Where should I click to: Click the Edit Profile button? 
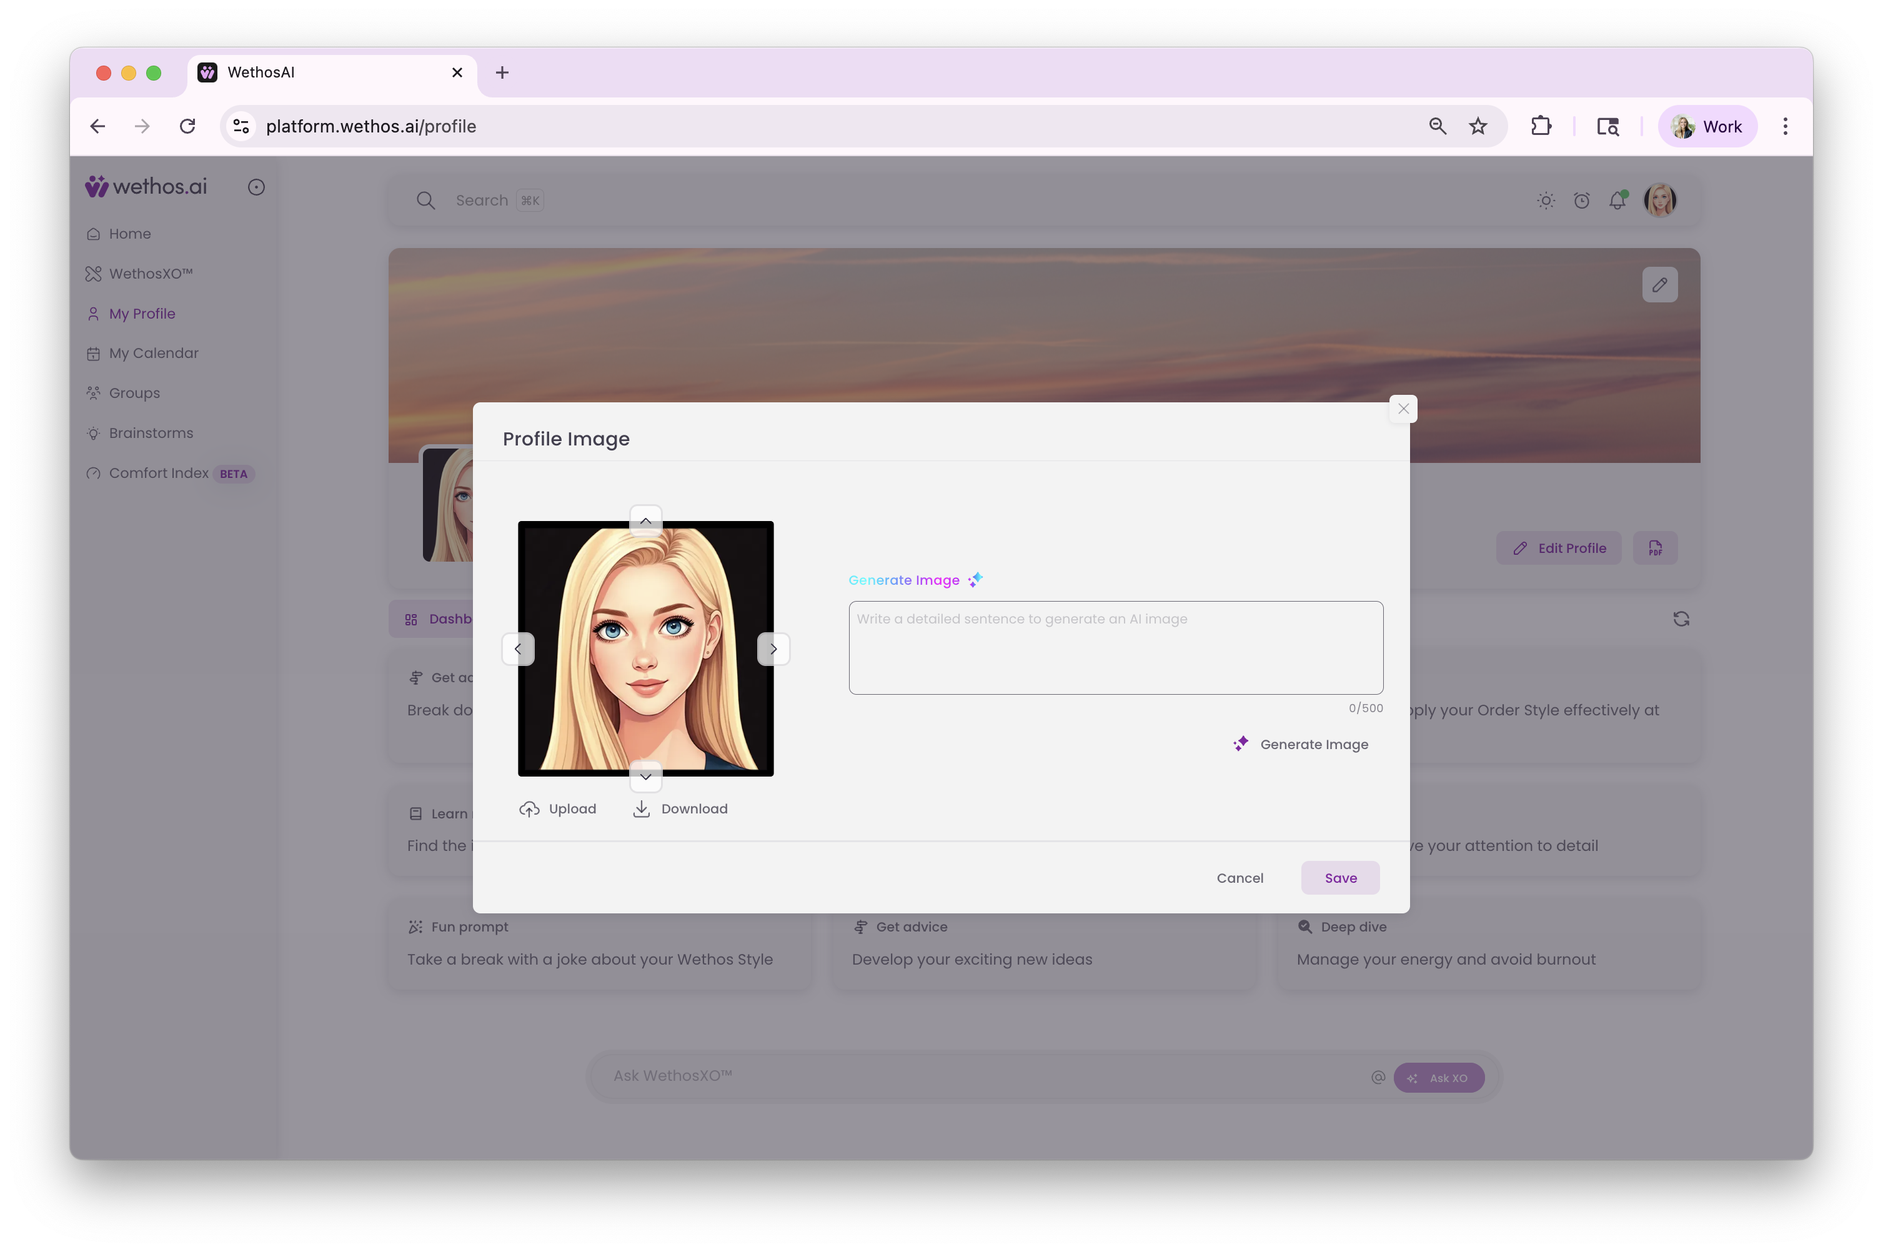point(1558,548)
